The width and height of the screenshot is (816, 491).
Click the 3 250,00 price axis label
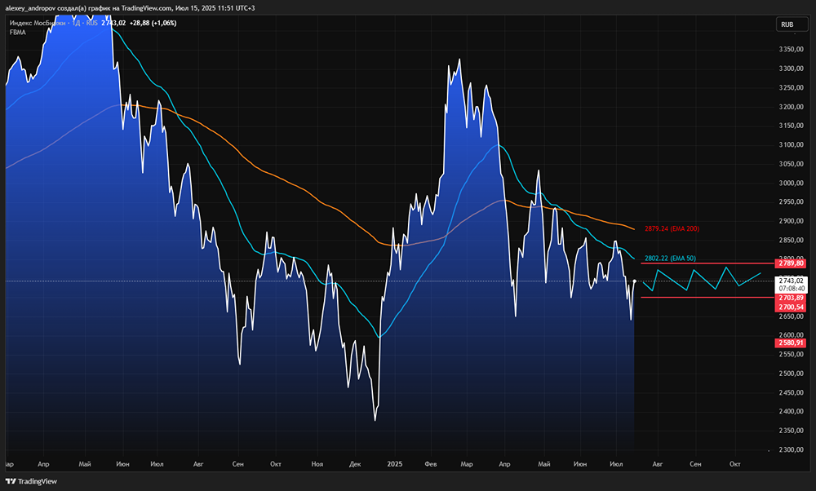point(791,87)
